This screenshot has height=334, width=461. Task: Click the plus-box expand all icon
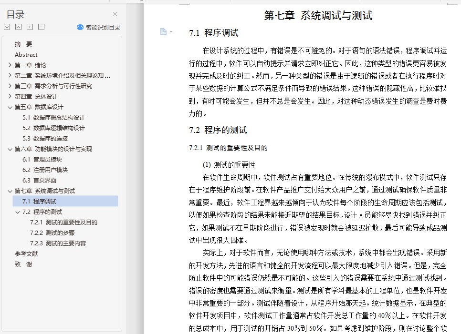click(x=30, y=27)
